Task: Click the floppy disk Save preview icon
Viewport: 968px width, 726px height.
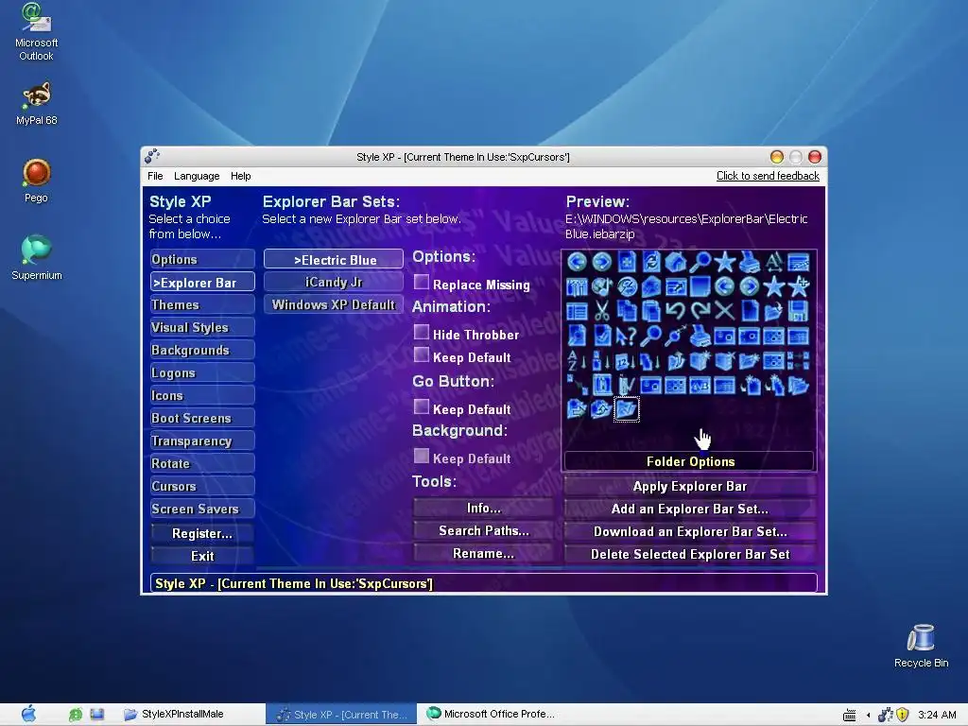Action: [798, 310]
